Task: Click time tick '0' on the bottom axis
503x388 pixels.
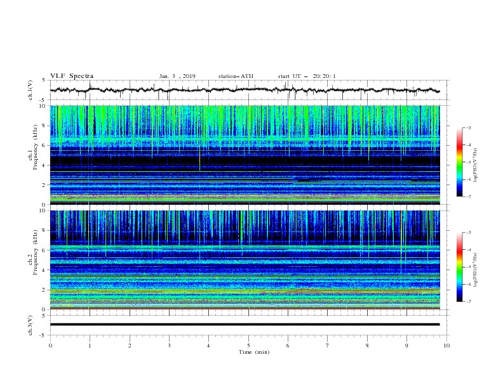Action: click(x=50, y=346)
